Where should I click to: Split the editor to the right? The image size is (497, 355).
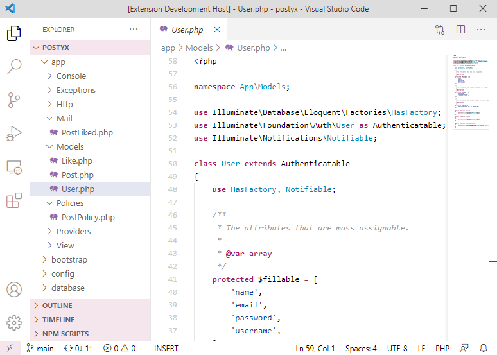(460, 30)
